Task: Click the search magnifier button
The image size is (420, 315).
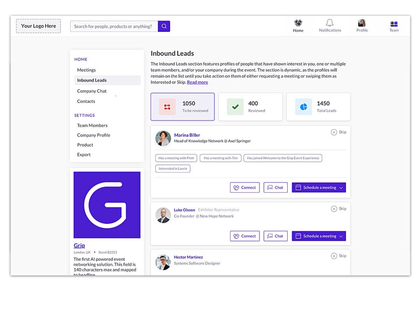Action: [x=164, y=26]
